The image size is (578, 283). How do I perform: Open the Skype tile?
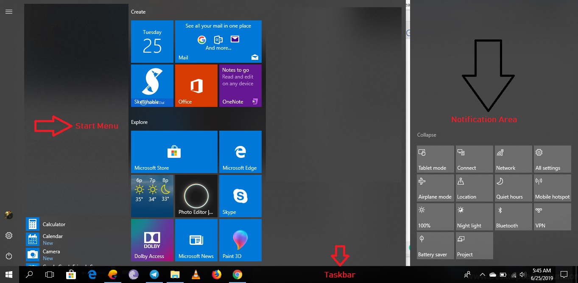tap(240, 196)
